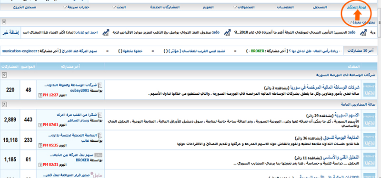Click the NEW status icon of "المتابعة اليومية للسوق" forum
The image size is (381, 178).
click(x=369, y=139)
